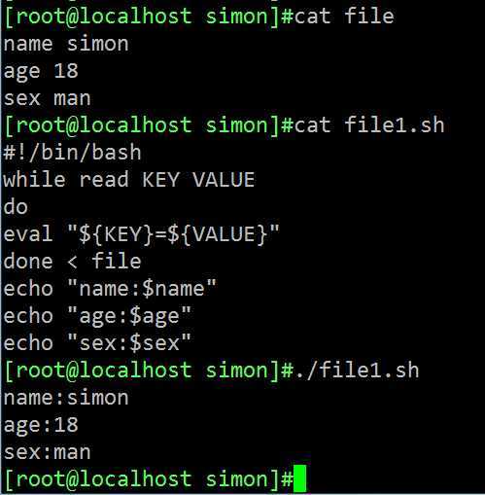Click the '#!/bin/bash' shebang line
The height and width of the screenshot is (495, 485).
(73, 153)
